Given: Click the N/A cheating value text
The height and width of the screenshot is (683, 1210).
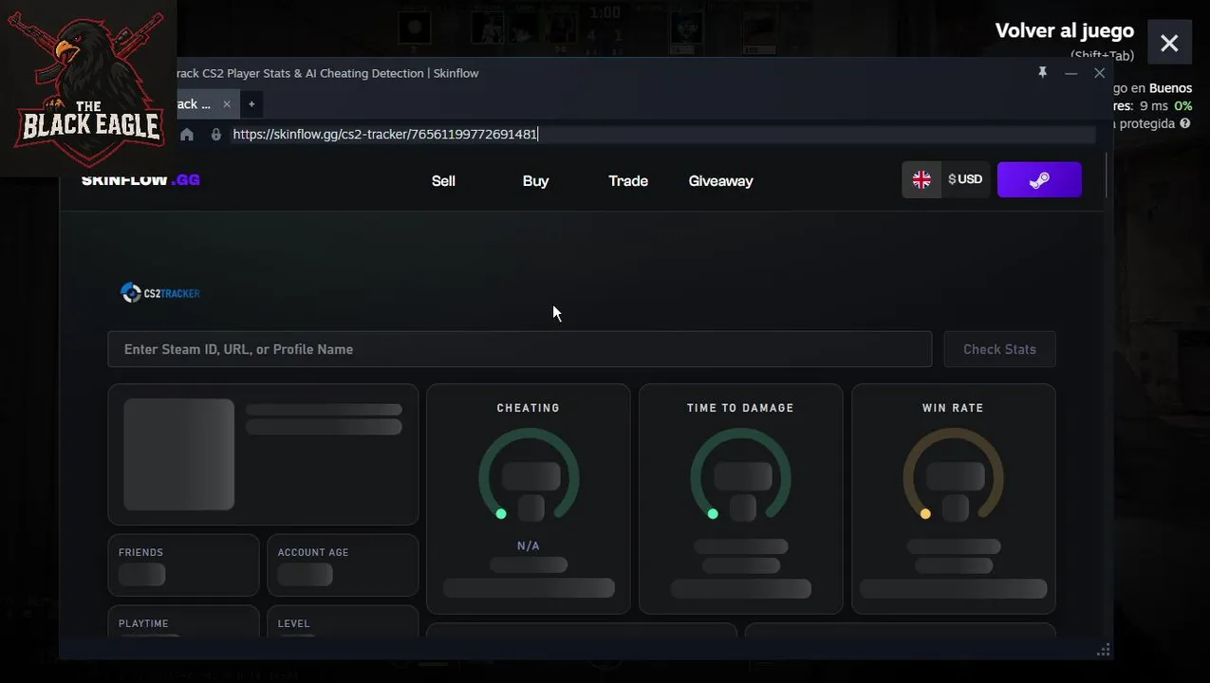Looking at the screenshot, I should point(529,546).
